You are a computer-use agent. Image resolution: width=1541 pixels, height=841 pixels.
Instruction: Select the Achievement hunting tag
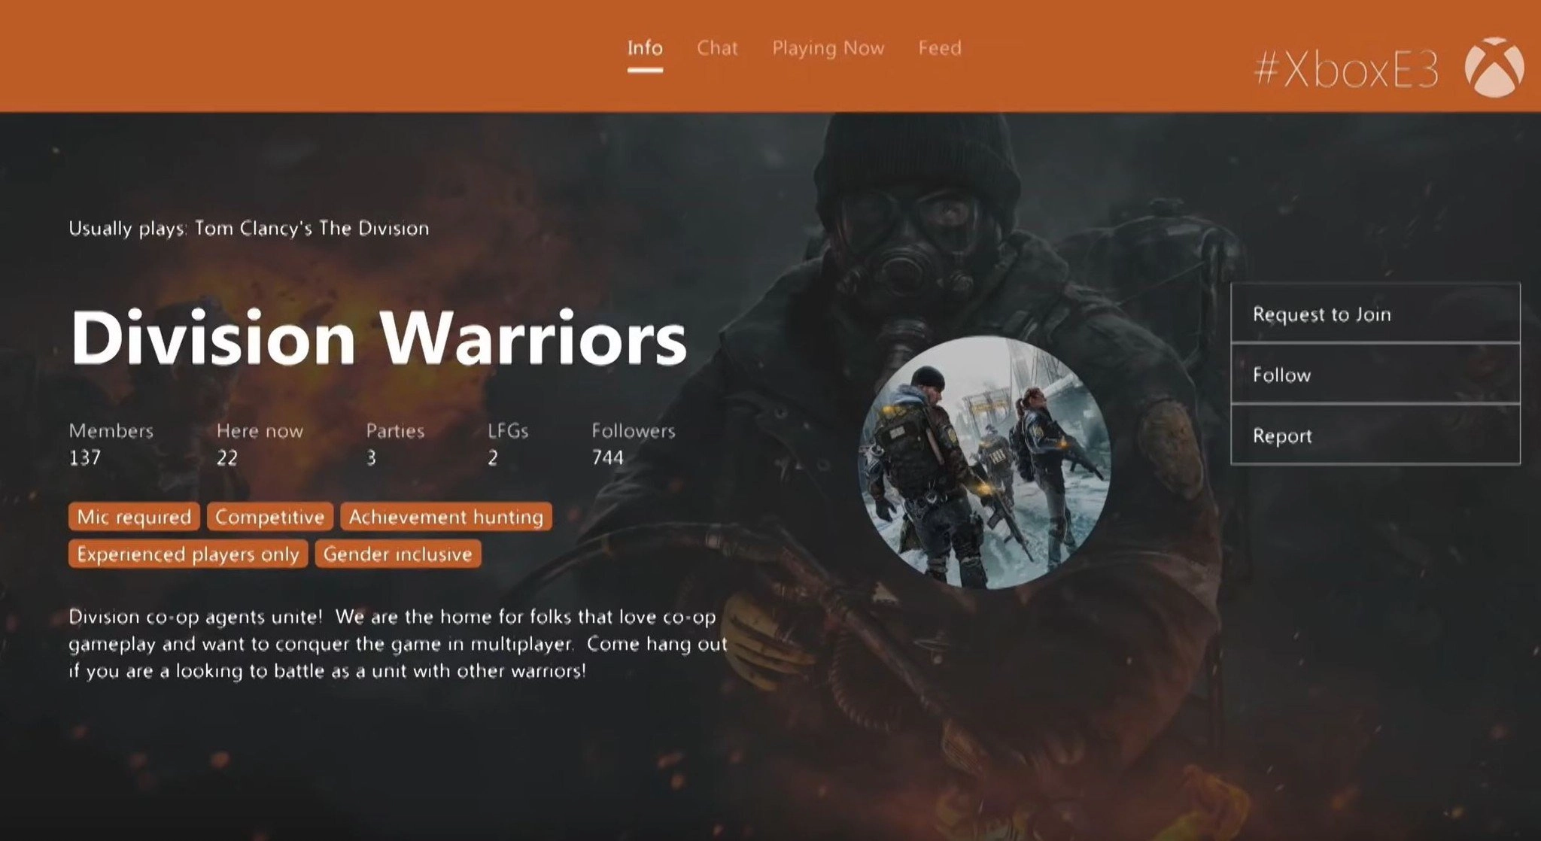pyautogui.click(x=445, y=517)
